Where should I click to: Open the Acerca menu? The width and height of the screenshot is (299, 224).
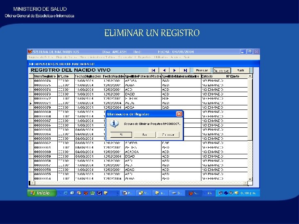(x=175, y=57)
